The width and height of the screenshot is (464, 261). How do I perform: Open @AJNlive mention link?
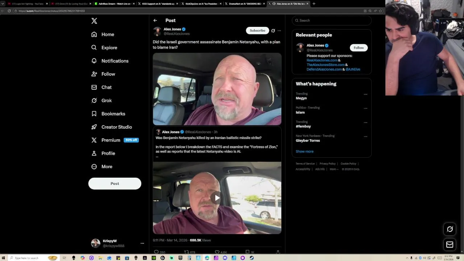353,69
